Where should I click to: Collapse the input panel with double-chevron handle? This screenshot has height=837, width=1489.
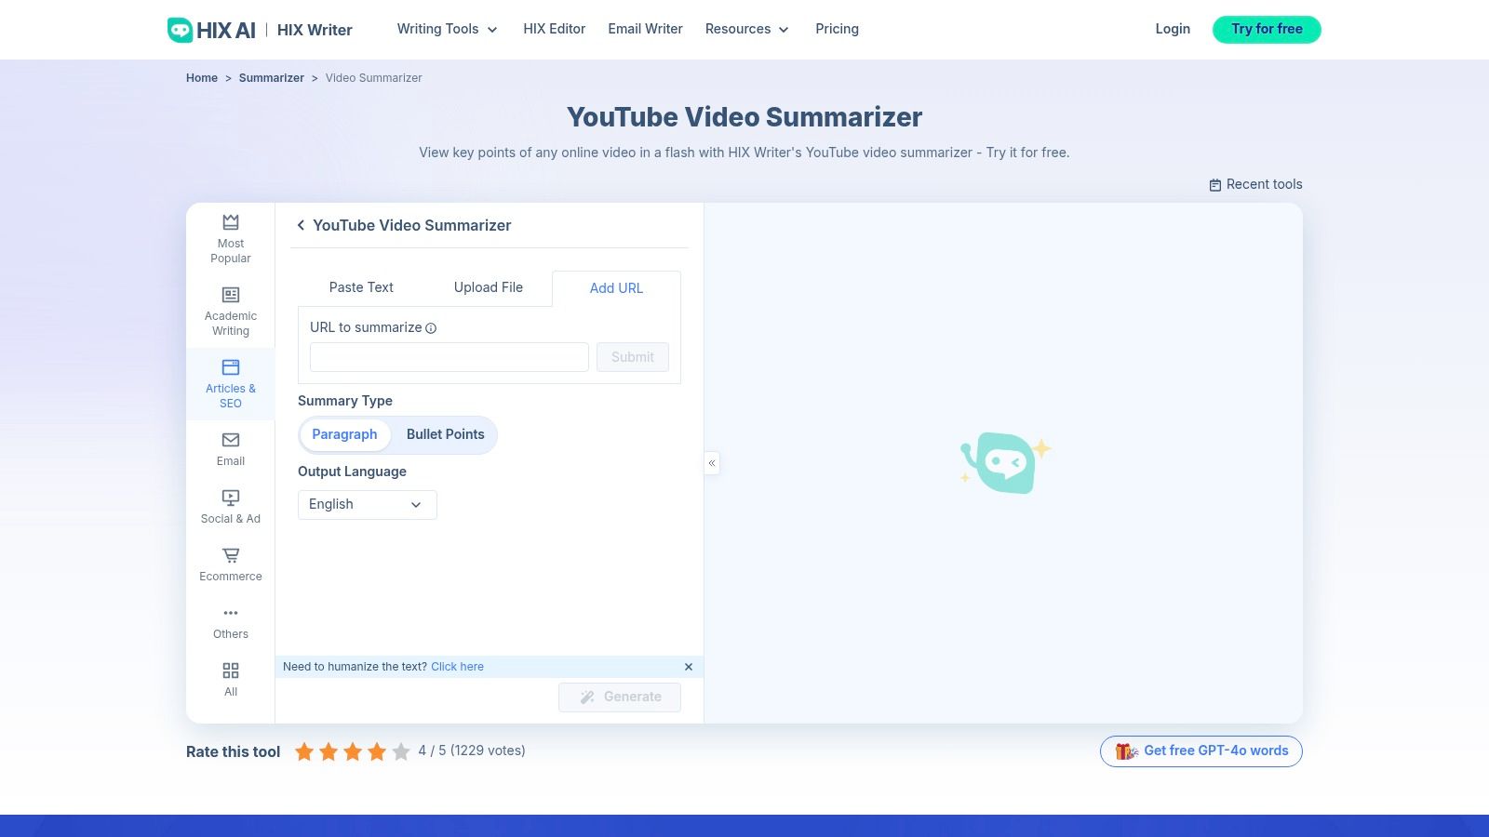pos(712,463)
